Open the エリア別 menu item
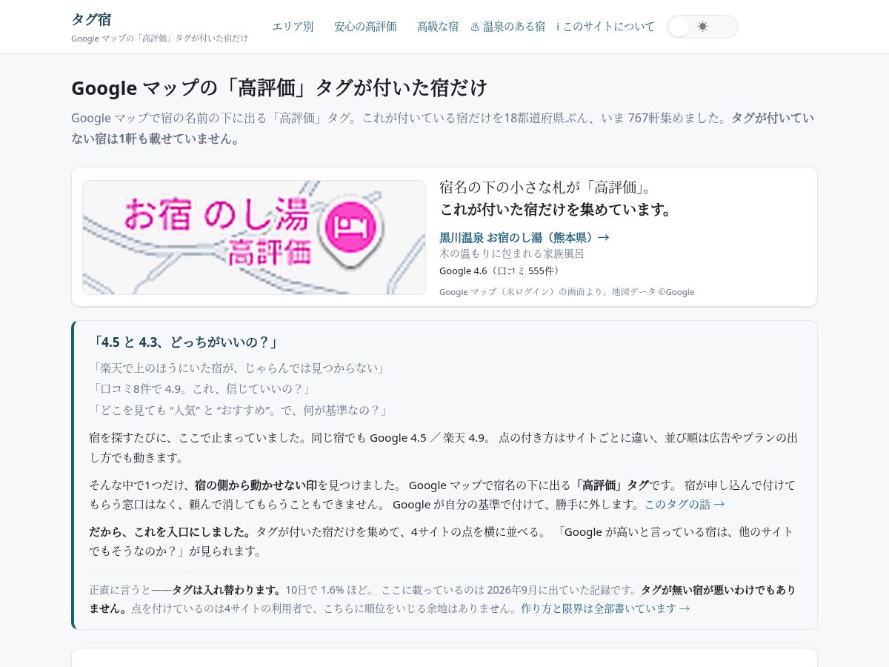Viewport: 889px width, 667px height. (293, 27)
